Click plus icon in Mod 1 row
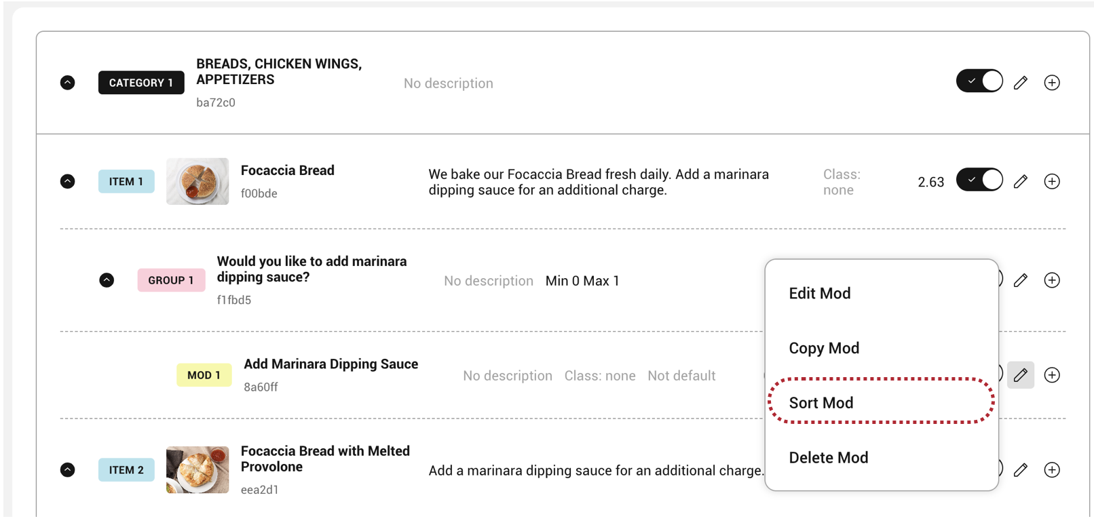This screenshot has height=525, width=1094. pyautogui.click(x=1051, y=375)
